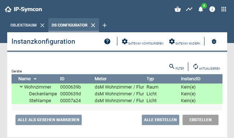Viewport: 234px width, 138px height.
Task: Click ID cell 0000639b
Action: pos(71,87)
